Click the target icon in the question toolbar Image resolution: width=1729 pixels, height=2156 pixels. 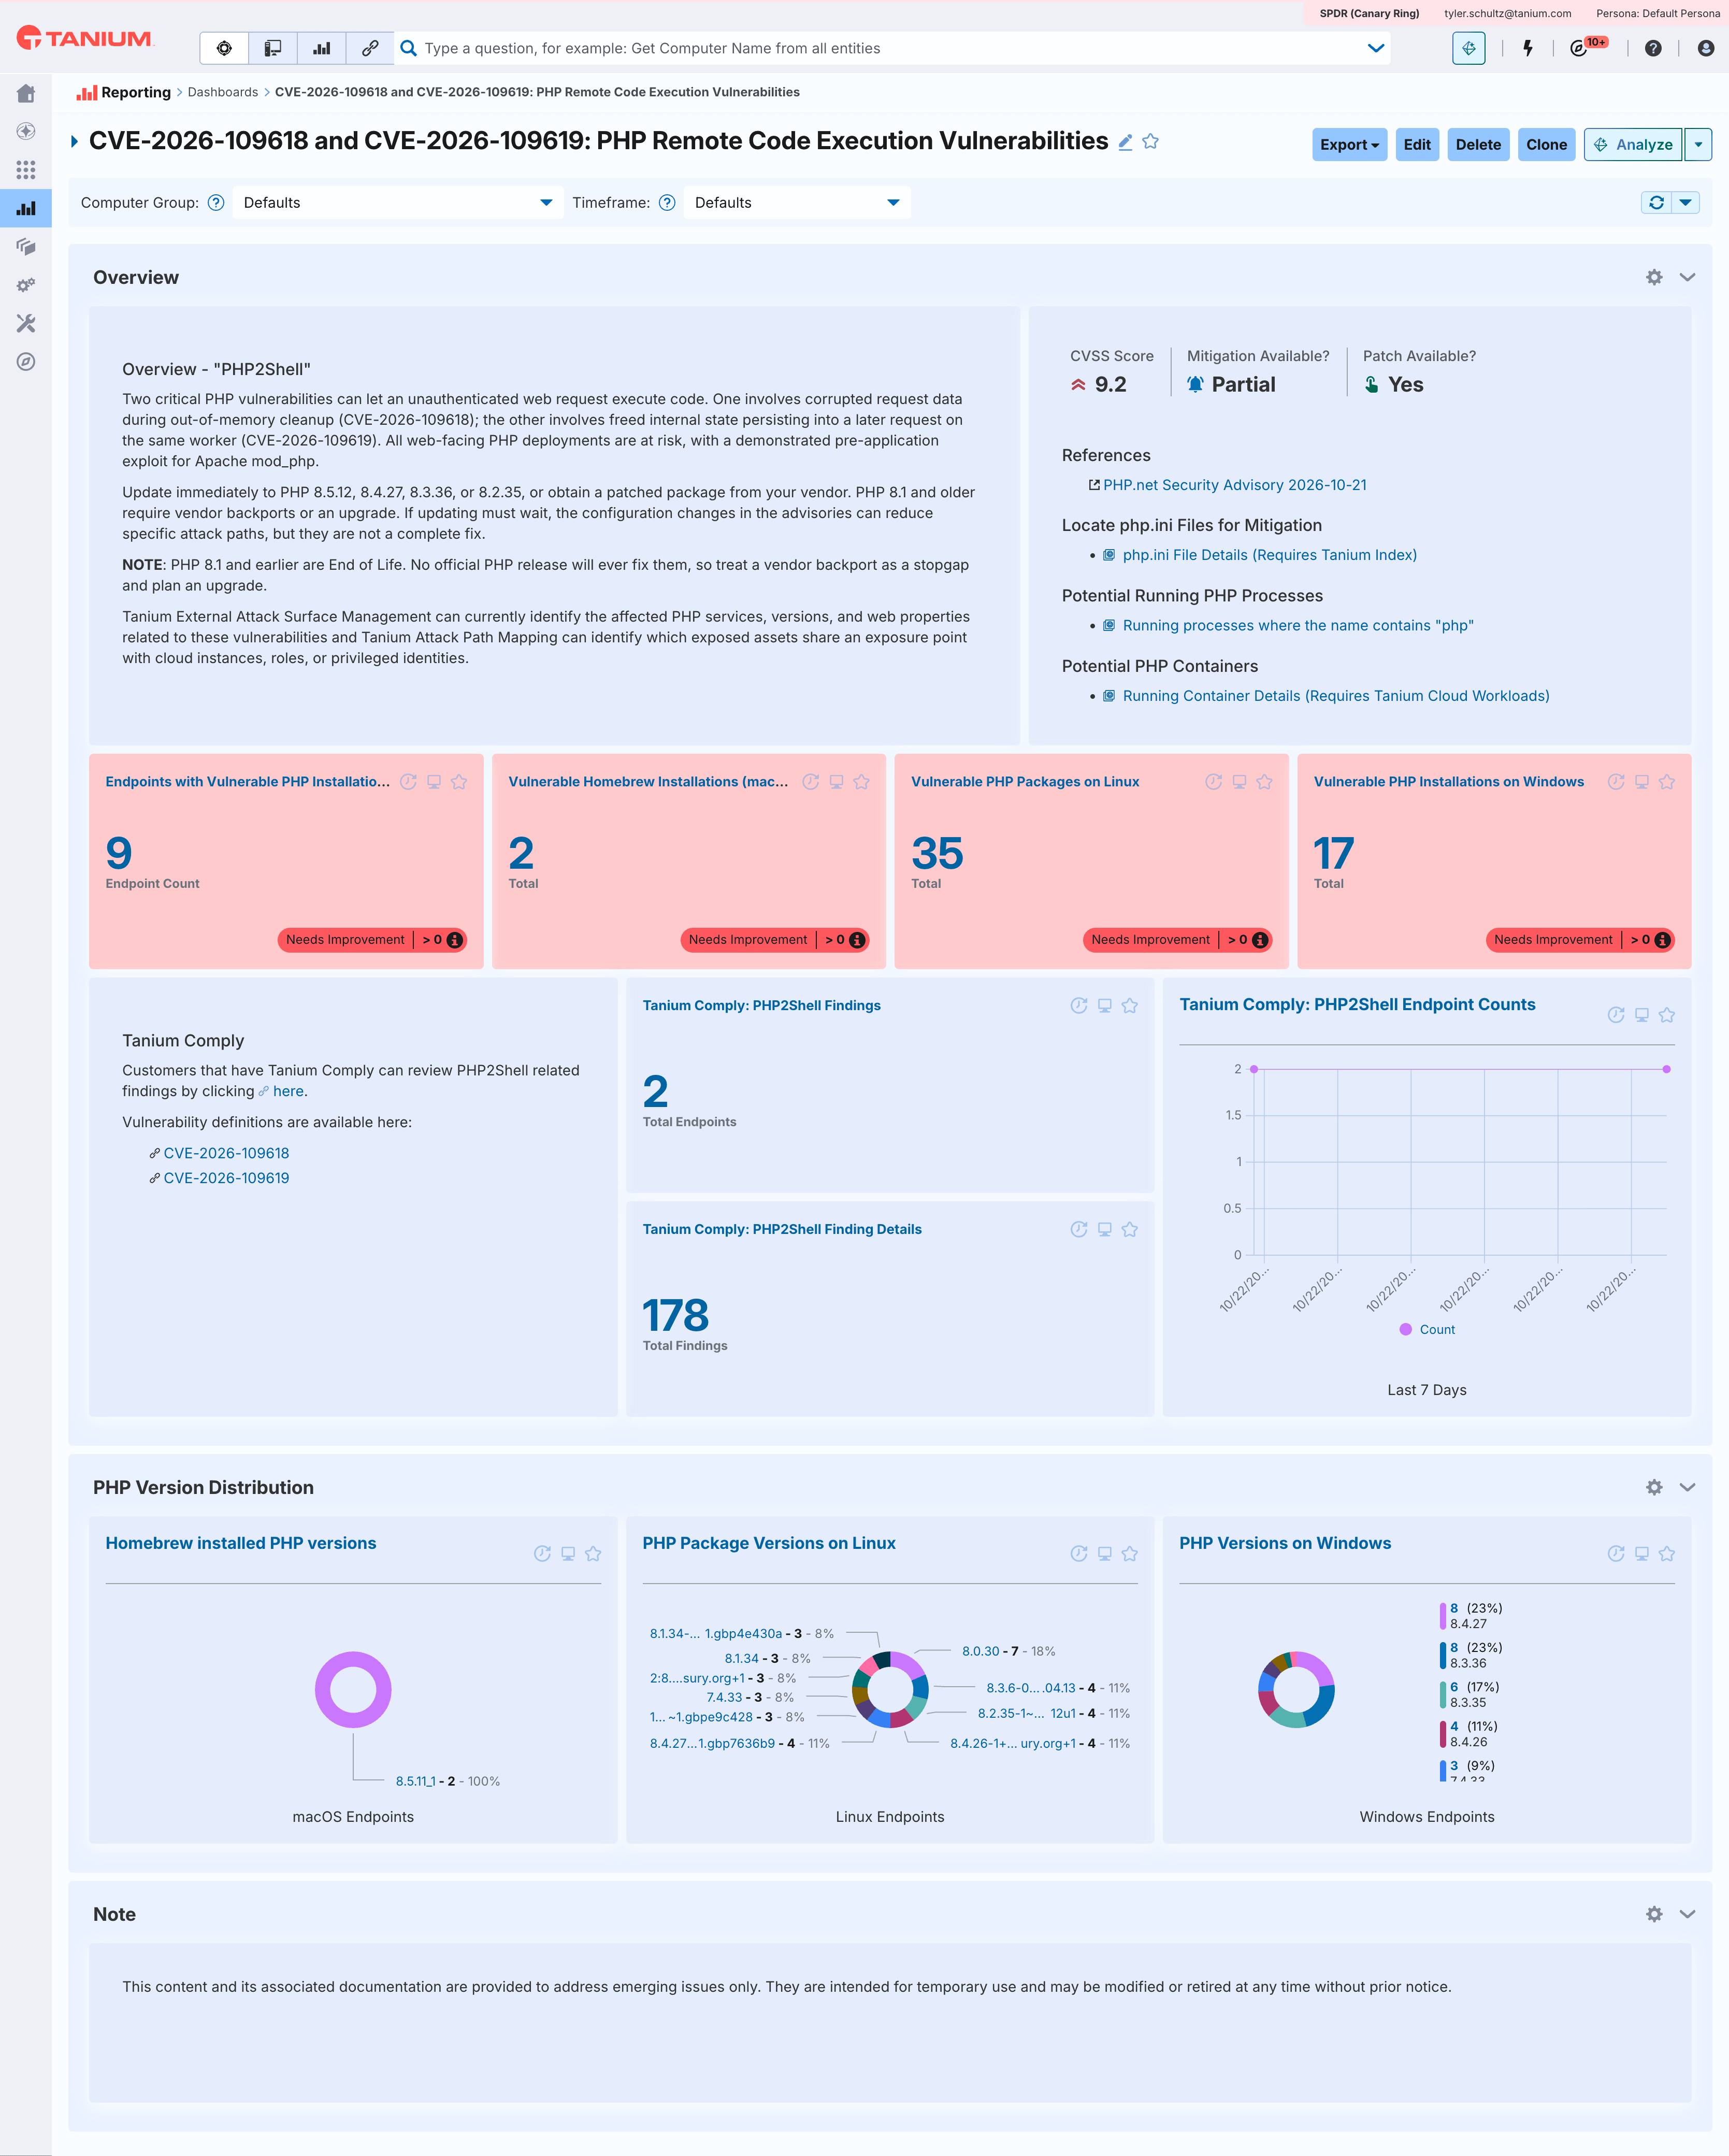[224, 48]
